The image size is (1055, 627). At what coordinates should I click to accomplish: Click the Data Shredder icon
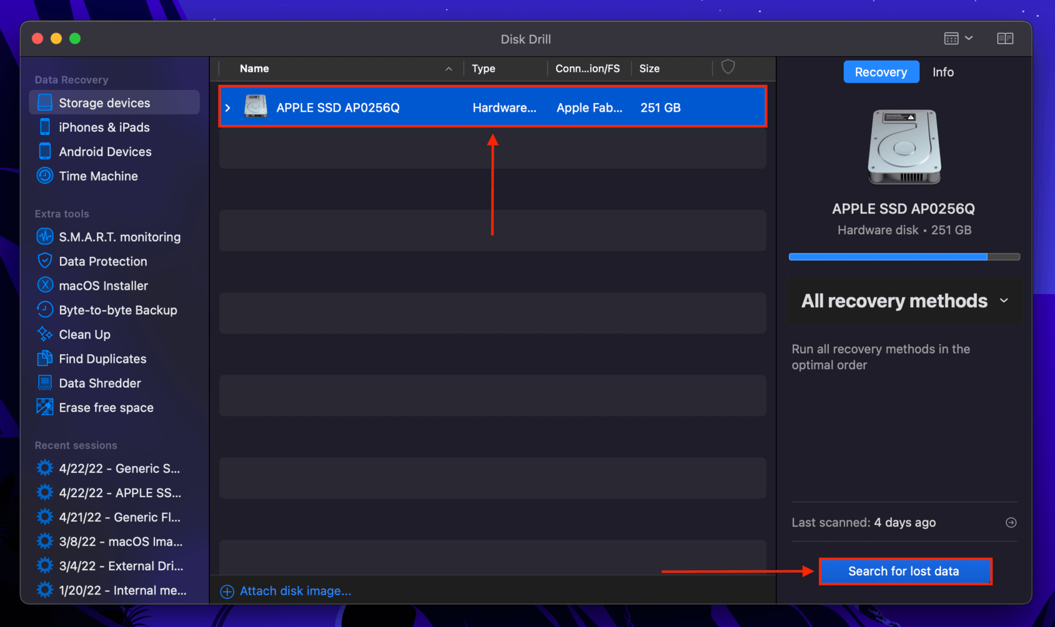[45, 382]
